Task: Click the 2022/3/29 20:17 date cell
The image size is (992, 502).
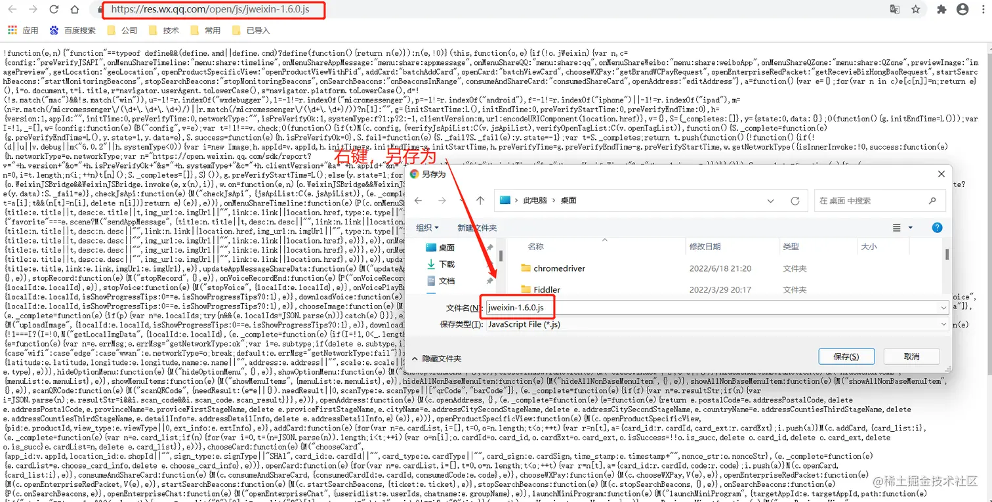Action: point(720,289)
